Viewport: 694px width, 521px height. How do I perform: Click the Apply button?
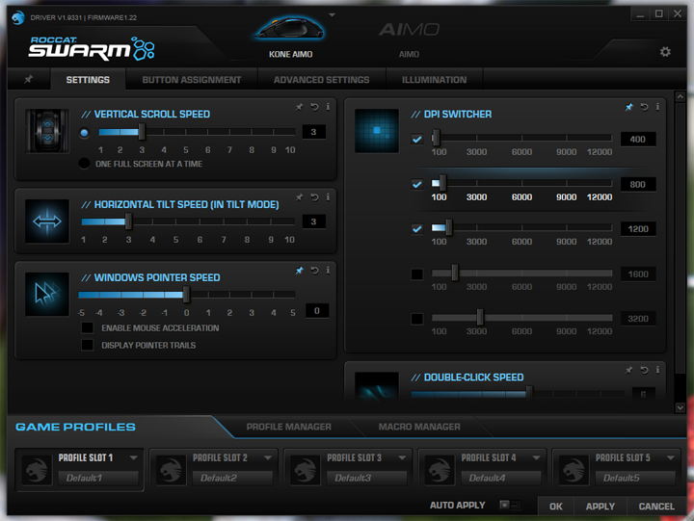point(600,506)
